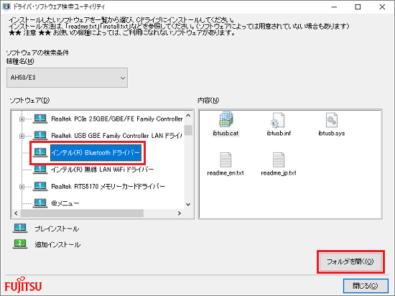Select Realtek PCIe 2.5GBE/GBE/FE Family Controller
Screen dimensions: 395x296
click(117, 119)
